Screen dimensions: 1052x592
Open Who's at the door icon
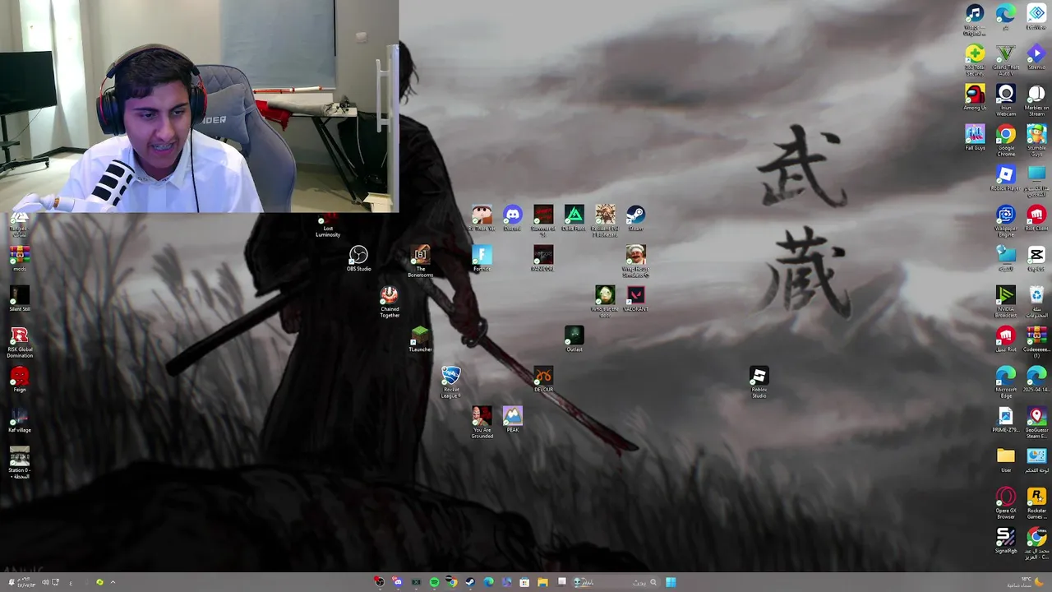click(605, 302)
